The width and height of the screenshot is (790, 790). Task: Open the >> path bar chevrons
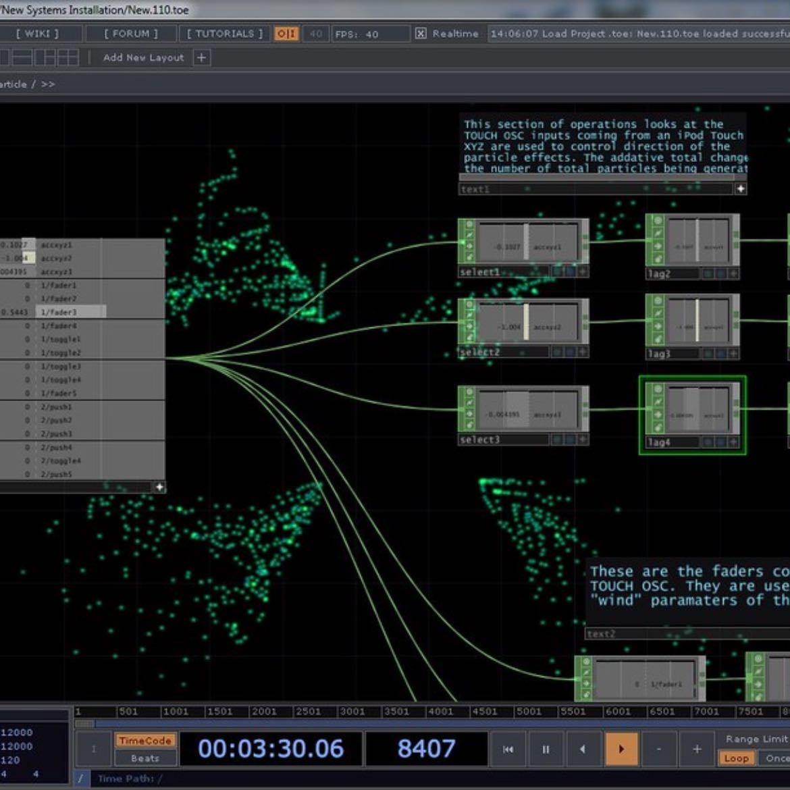click(48, 84)
